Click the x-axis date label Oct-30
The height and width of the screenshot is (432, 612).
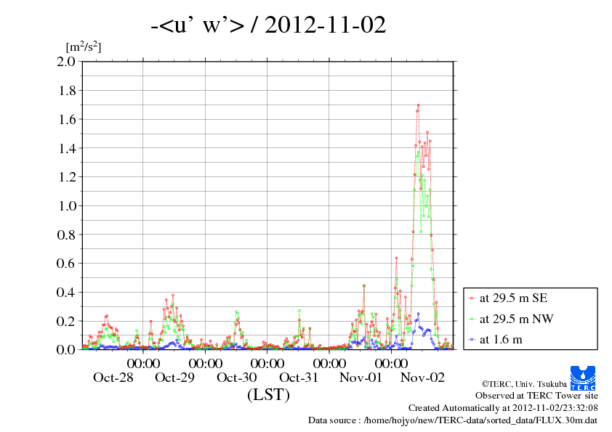[x=236, y=378]
